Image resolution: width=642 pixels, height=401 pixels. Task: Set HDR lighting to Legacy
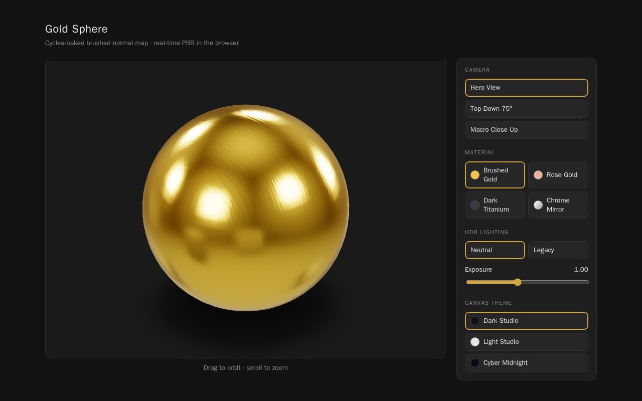click(558, 250)
